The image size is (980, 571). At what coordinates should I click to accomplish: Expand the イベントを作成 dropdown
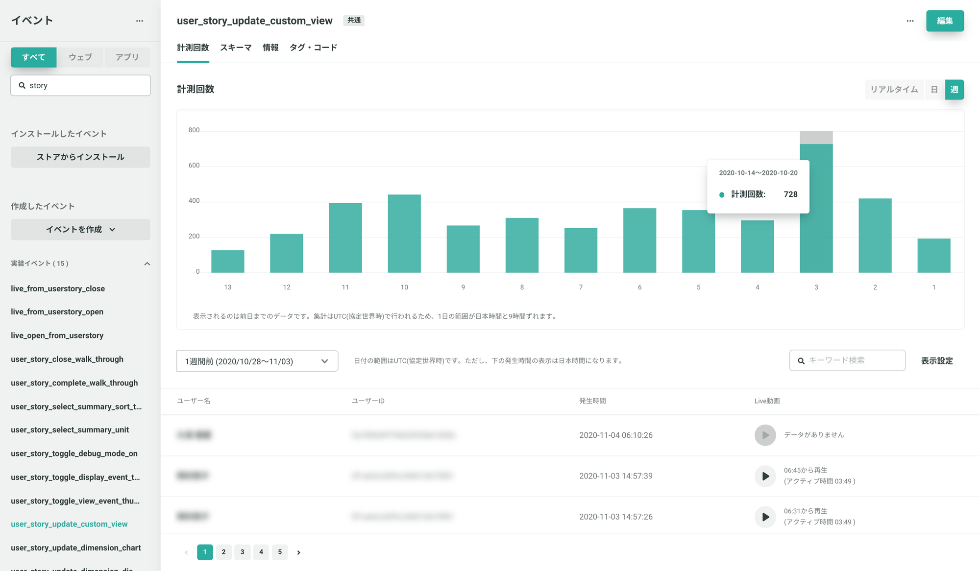click(80, 230)
